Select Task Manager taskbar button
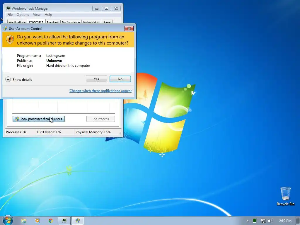 (x=64, y=221)
